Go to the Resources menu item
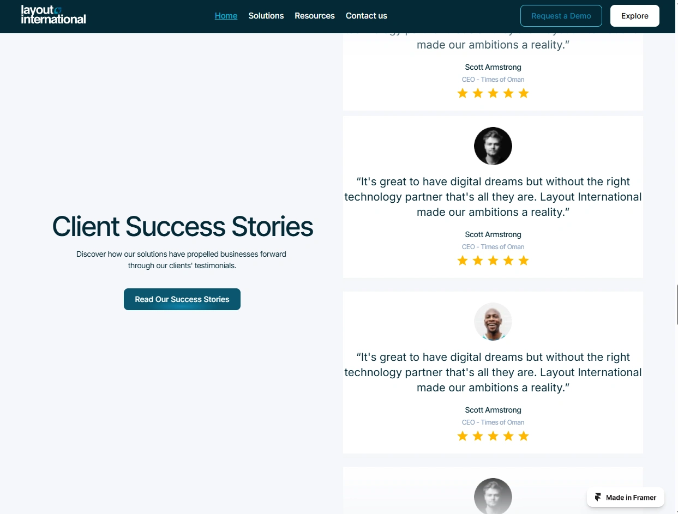The width and height of the screenshot is (678, 514). pyautogui.click(x=315, y=16)
